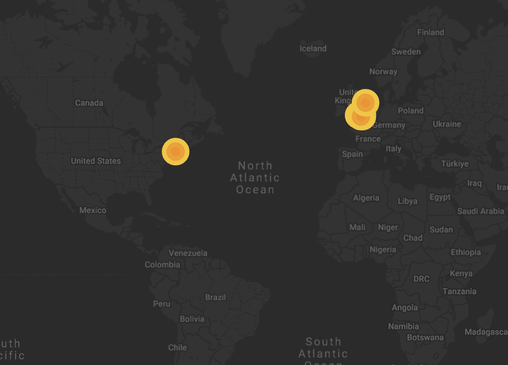Click the Venezuela country label
This screenshot has width=508, height=365.
(x=188, y=253)
